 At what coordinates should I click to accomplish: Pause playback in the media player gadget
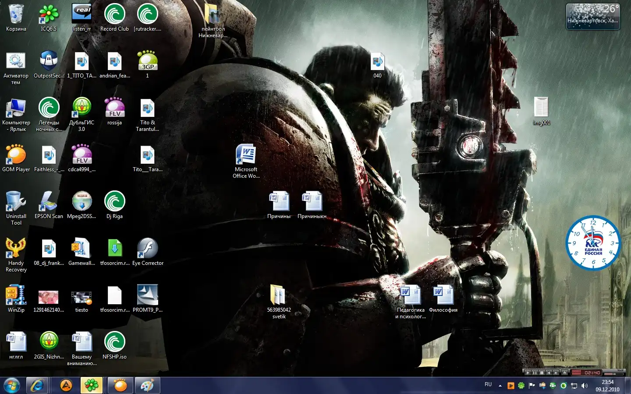click(x=535, y=373)
